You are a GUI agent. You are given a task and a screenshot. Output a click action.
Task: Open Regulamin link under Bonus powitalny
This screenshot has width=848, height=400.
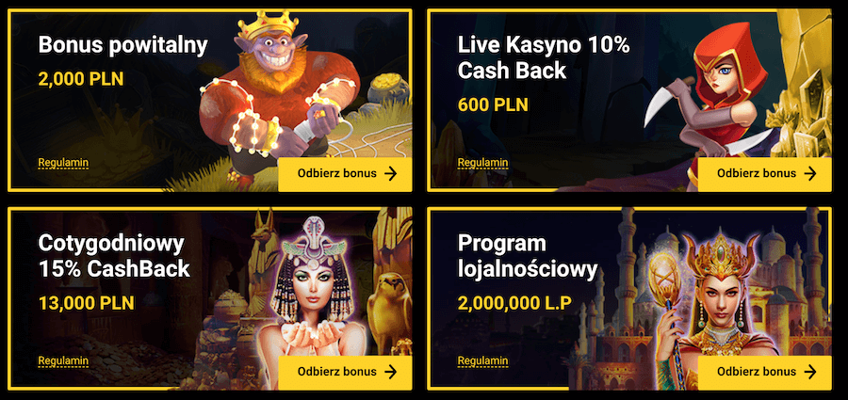[63, 163]
